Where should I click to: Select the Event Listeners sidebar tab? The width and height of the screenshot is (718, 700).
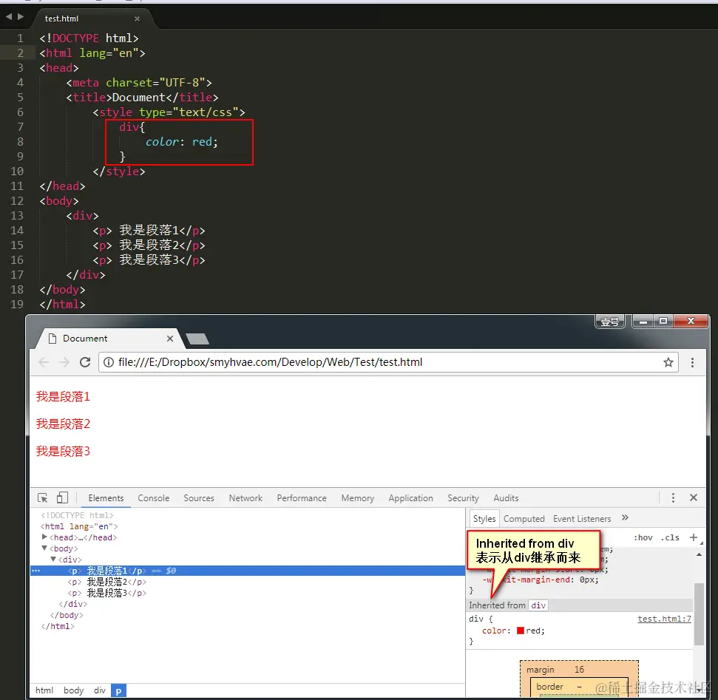pos(581,519)
